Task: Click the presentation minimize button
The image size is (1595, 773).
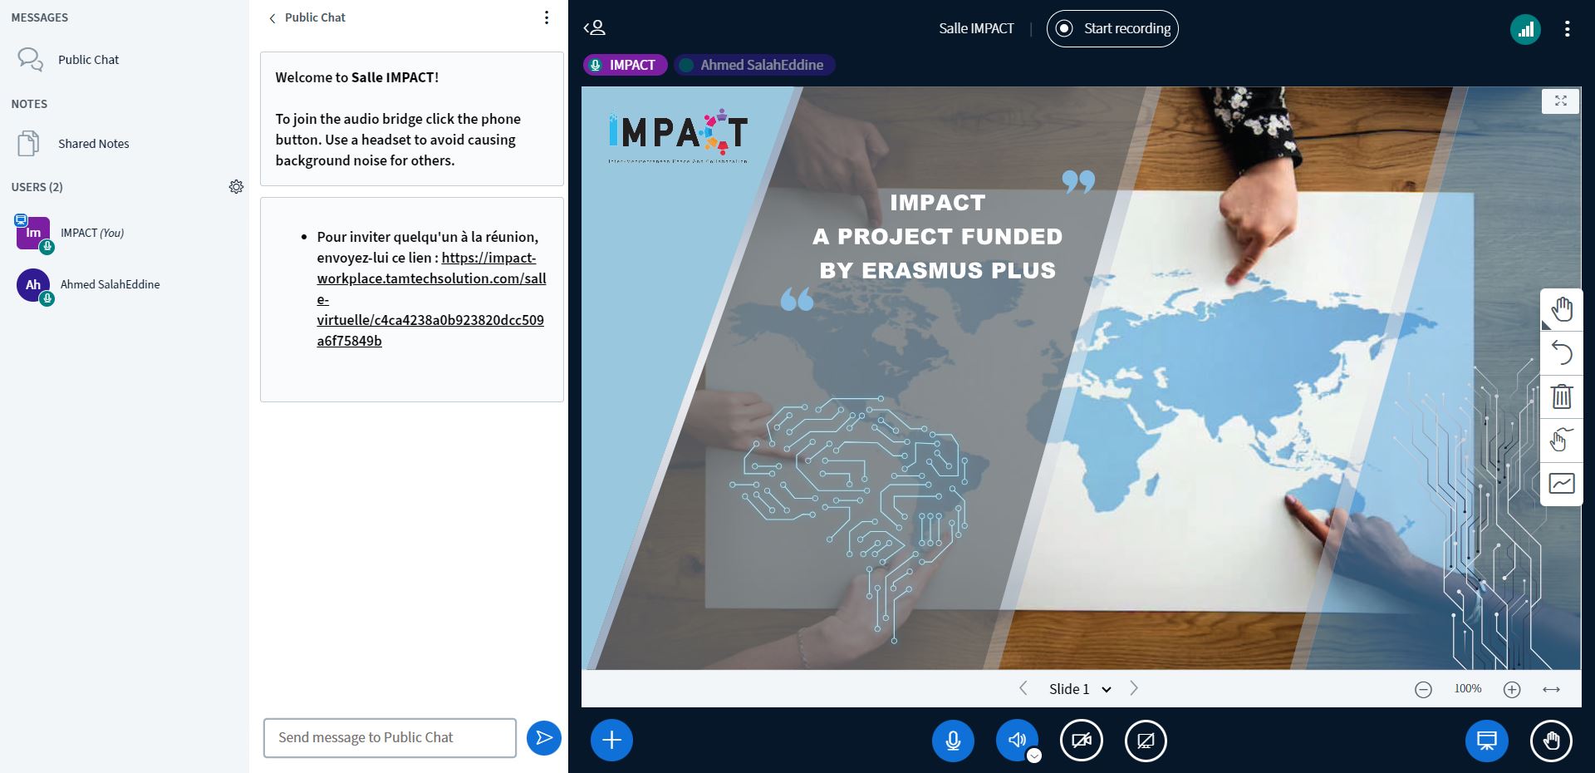Action: coord(1486,740)
